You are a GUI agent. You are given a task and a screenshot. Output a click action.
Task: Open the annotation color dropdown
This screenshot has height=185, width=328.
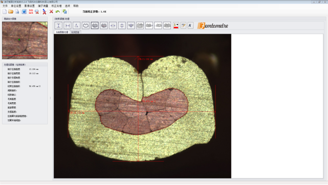(176, 25)
